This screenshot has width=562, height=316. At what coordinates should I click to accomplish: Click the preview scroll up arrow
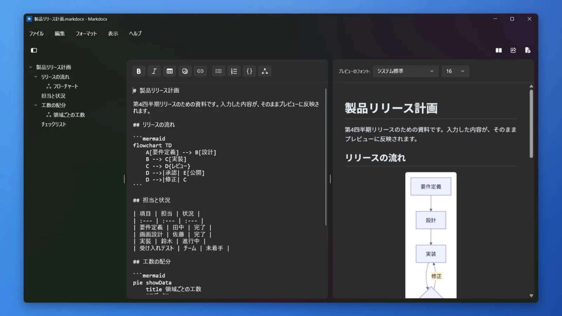[531, 86]
